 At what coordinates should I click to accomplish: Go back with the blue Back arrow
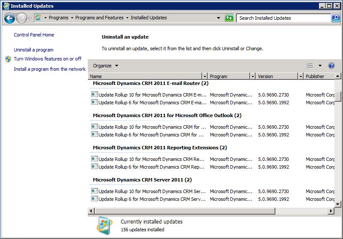[x=9, y=18]
